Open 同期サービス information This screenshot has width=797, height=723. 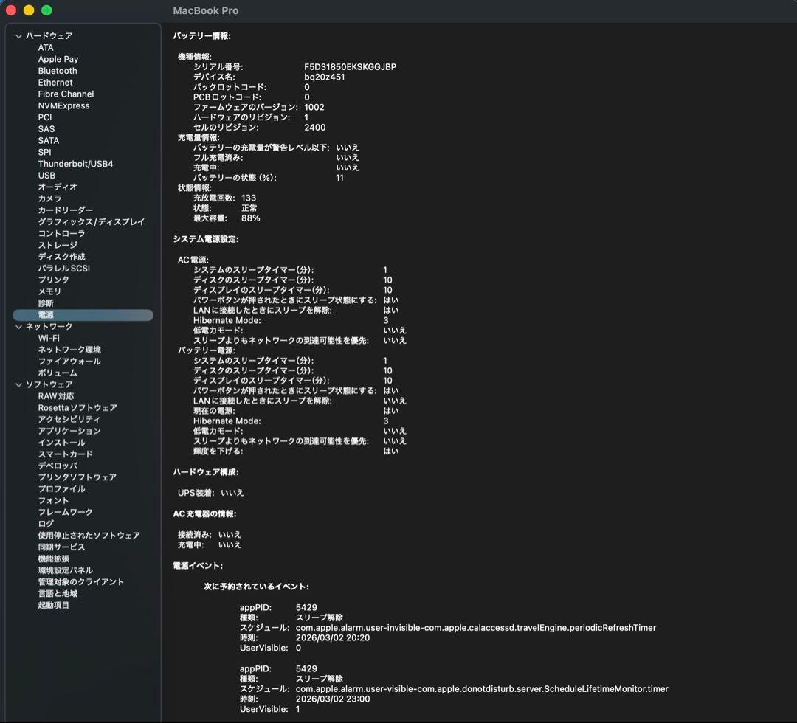61,547
